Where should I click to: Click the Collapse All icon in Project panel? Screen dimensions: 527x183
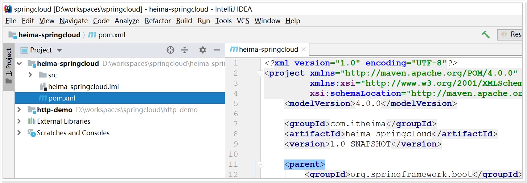point(185,50)
